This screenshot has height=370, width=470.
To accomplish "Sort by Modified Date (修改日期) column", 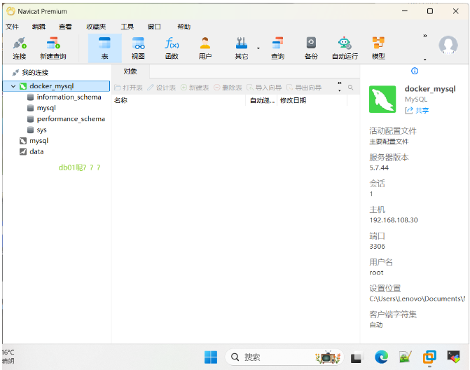I will coord(312,100).
